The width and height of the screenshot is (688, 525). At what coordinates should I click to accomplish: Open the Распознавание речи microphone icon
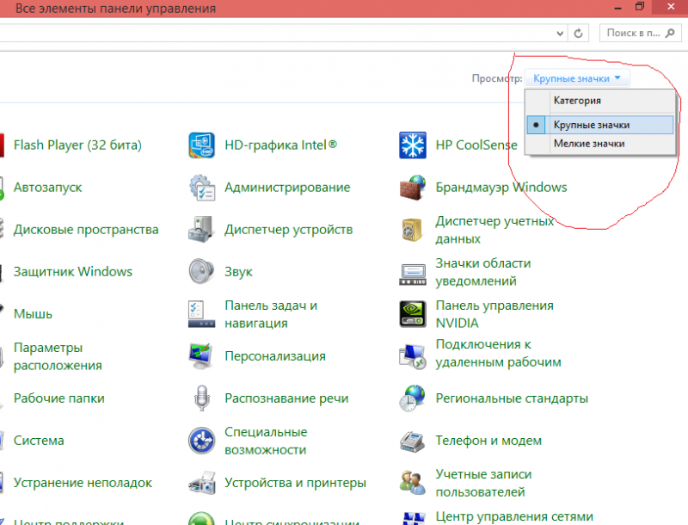[202, 398]
